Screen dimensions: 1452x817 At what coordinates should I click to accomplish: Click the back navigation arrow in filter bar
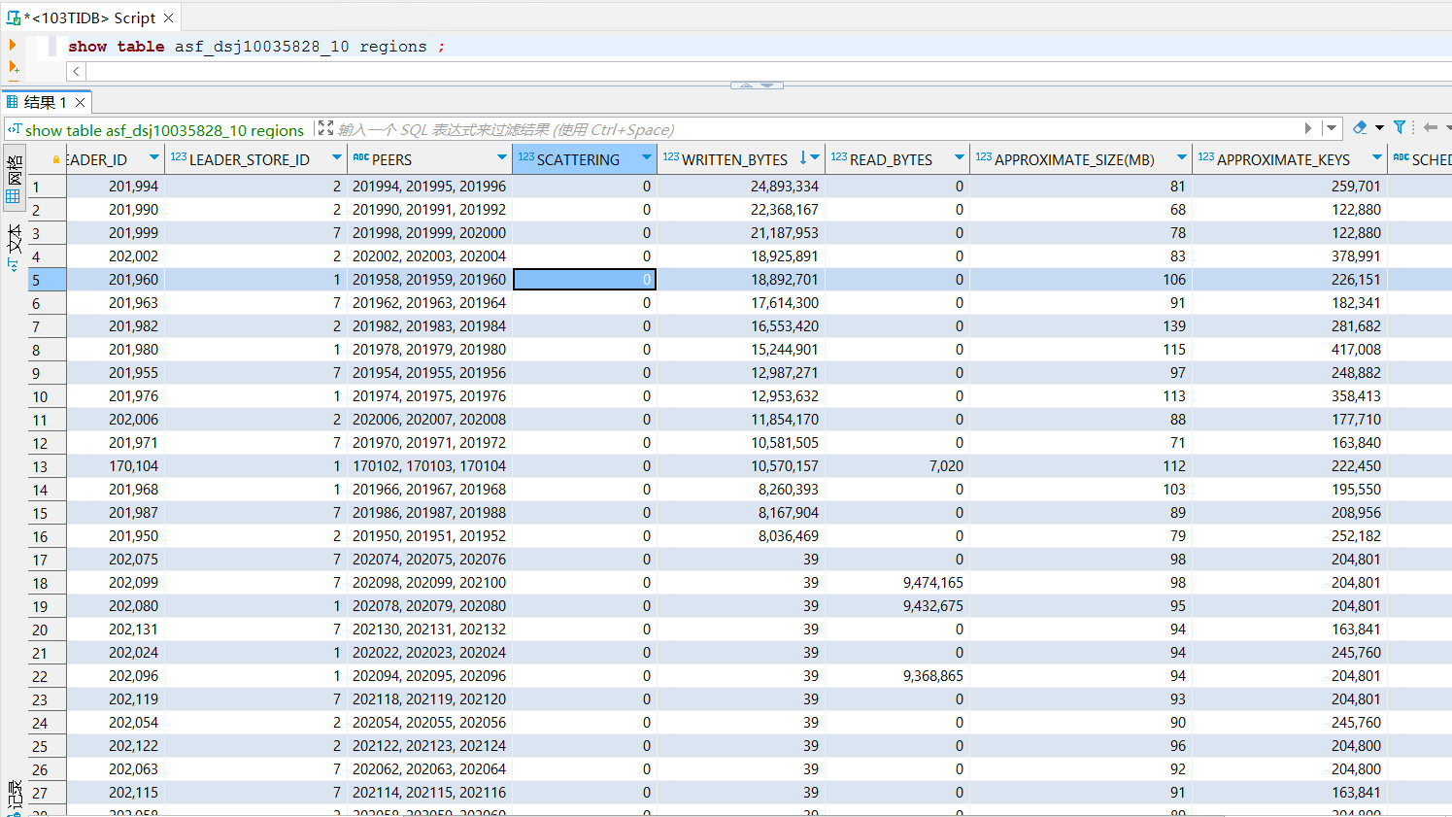tap(1430, 128)
